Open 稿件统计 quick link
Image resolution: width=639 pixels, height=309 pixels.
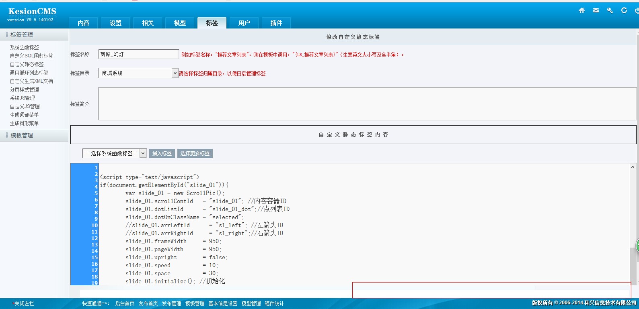click(274, 303)
